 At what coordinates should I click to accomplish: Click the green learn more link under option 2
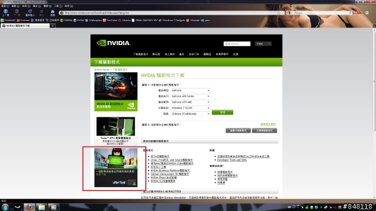click(x=268, y=124)
